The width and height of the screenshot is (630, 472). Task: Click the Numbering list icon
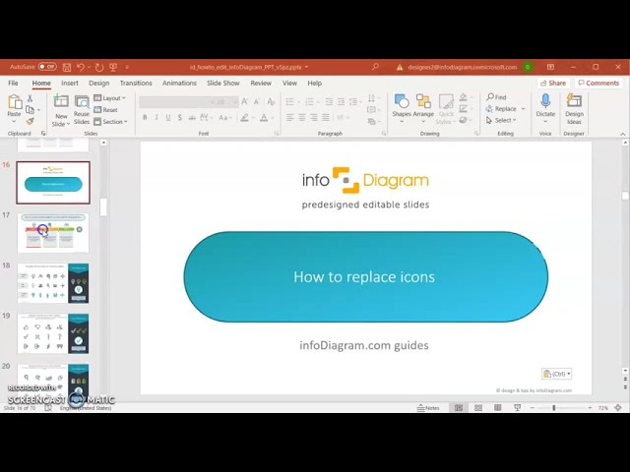coord(309,102)
